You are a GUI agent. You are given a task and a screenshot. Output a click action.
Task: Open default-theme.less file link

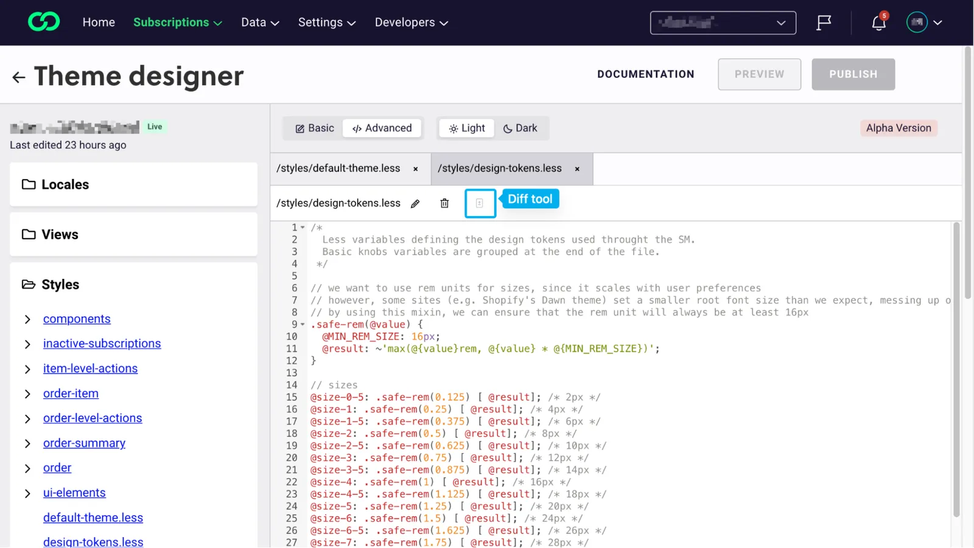[x=93, y=518]
